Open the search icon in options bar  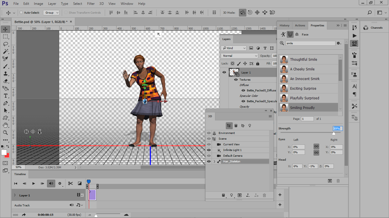tap(370, 12)
